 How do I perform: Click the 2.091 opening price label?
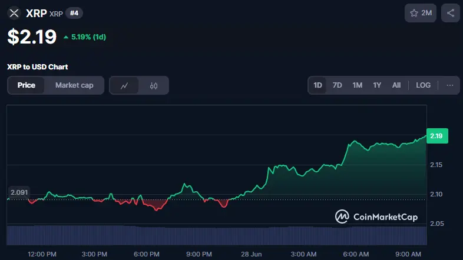tap(19, 192)
